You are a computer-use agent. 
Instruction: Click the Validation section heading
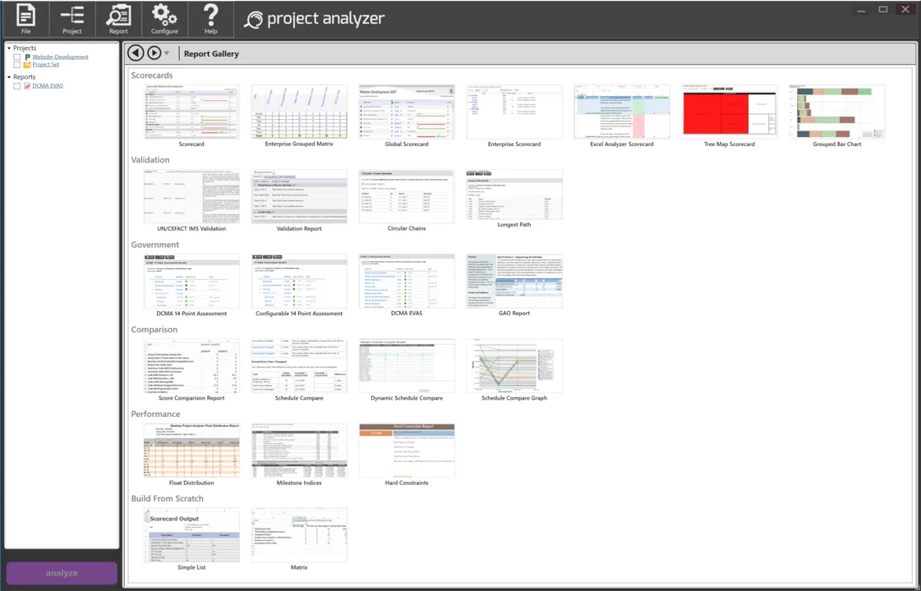pos(150,159)
